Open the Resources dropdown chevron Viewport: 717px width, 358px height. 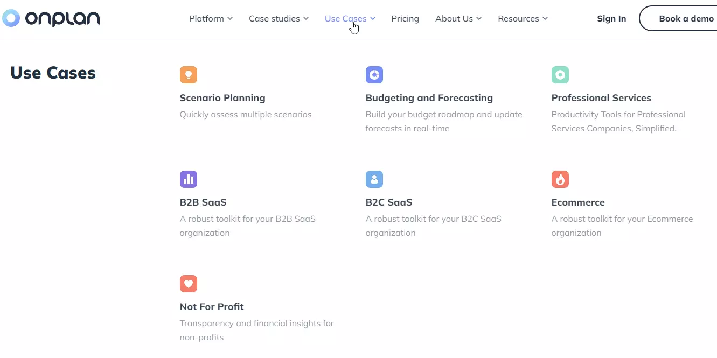click(x=545, y=18)
